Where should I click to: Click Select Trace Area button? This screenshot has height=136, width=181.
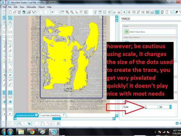(x=150, y=32)
